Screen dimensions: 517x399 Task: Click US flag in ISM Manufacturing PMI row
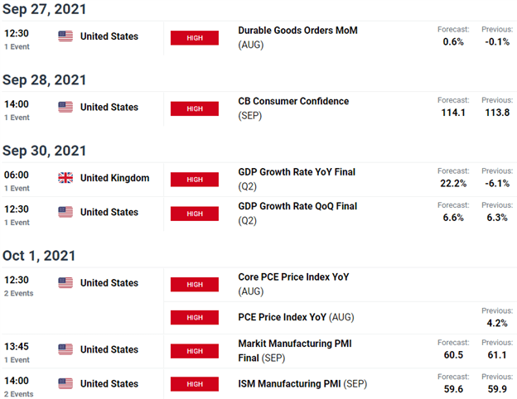pyautogui.click(x=65, y=383)
